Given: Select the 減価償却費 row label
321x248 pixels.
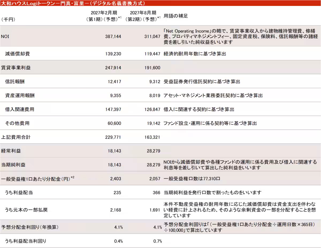Looking at the screenshot, I should point(17,54).
